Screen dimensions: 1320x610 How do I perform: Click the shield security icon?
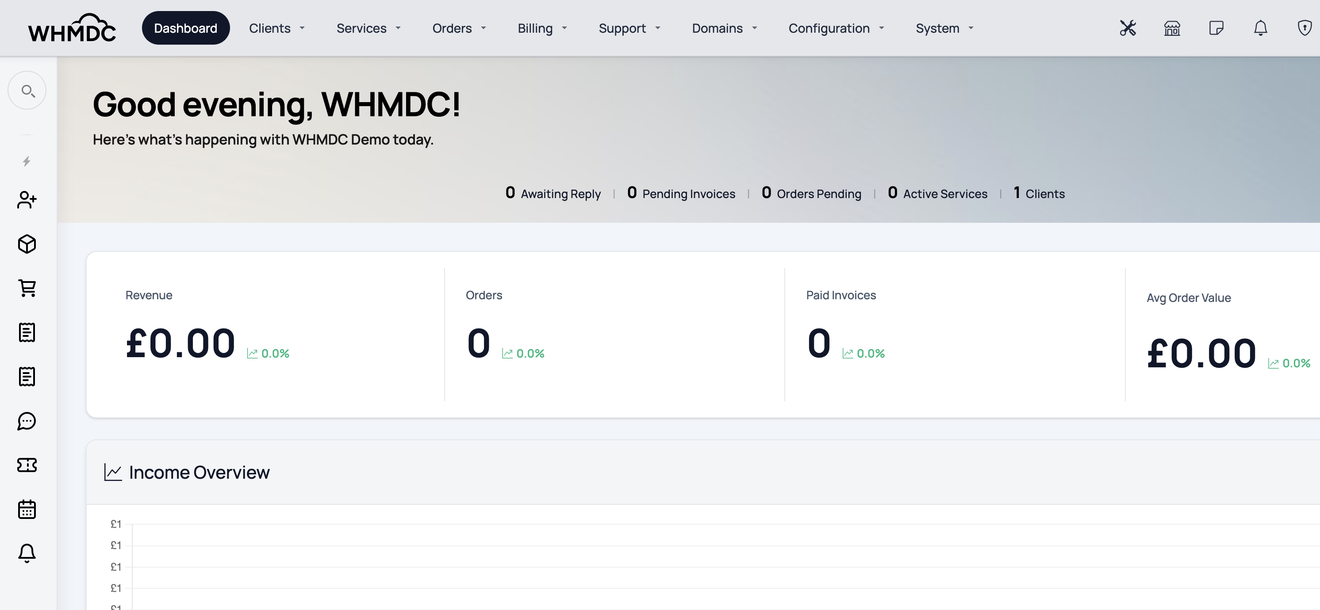tap(1304, 28)
